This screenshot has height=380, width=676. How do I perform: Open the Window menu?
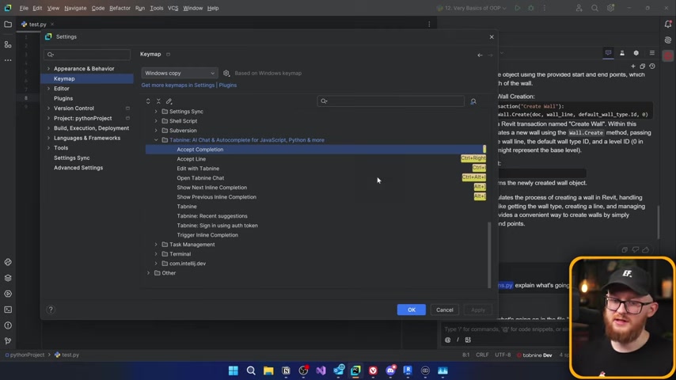[192, 8]
